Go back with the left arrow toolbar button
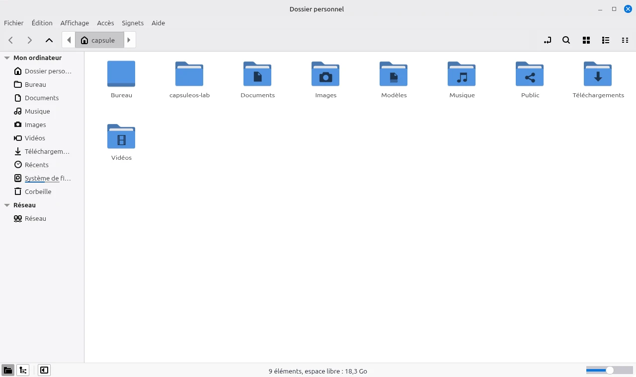Image resolution: width=636 pixels, height=377 pixels. 10,40
